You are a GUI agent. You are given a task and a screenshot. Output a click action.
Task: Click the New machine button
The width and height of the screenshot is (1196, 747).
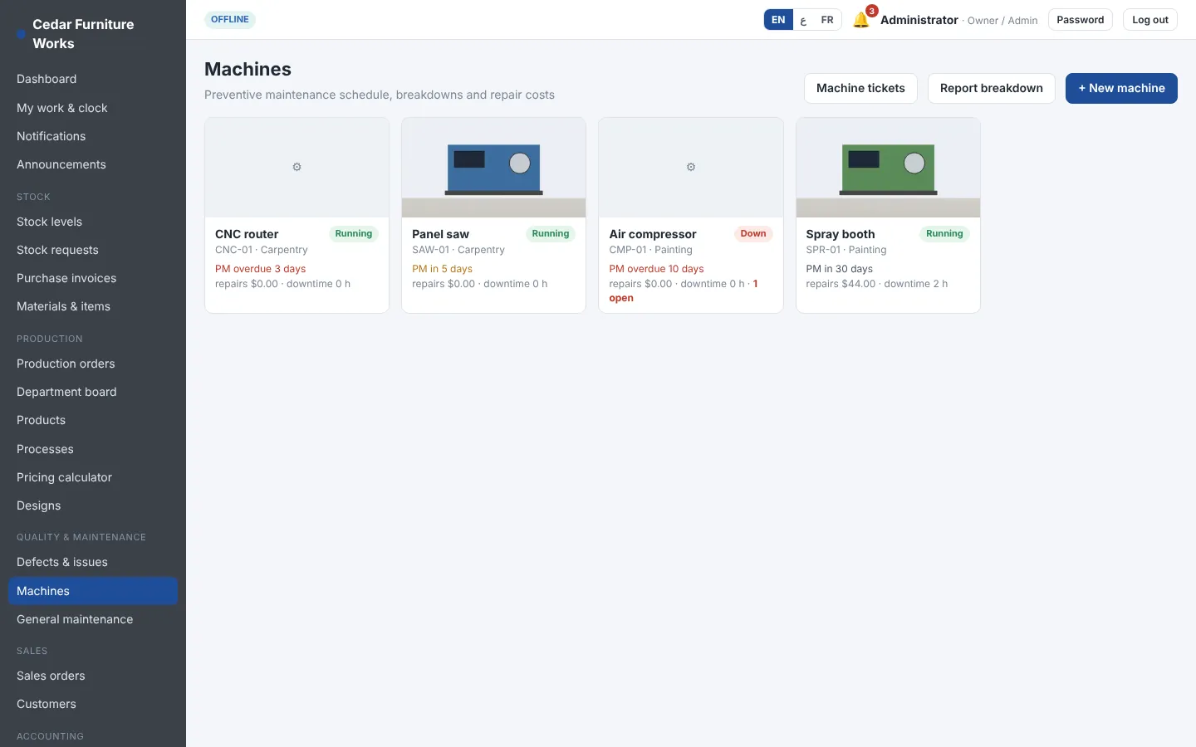[1121, 88]
